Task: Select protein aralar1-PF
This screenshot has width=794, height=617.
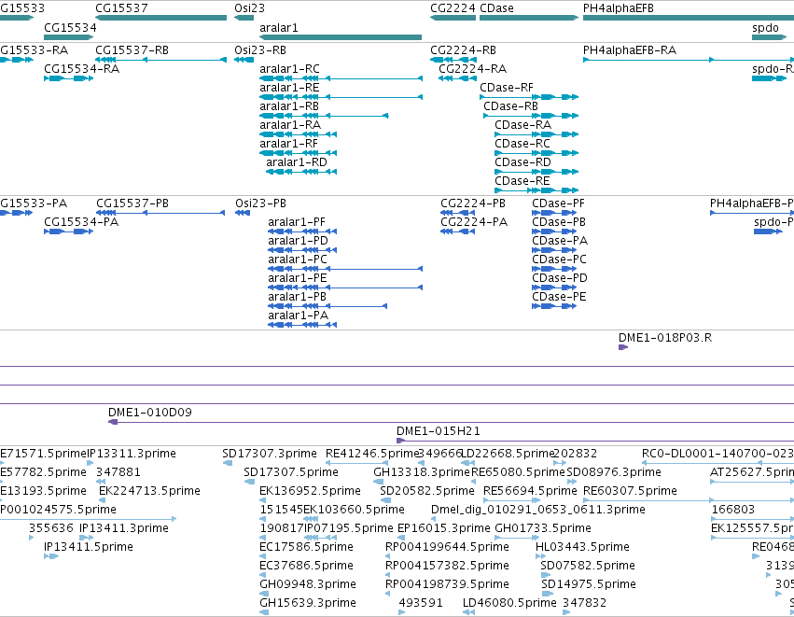Action: click(x=301, y=231)
